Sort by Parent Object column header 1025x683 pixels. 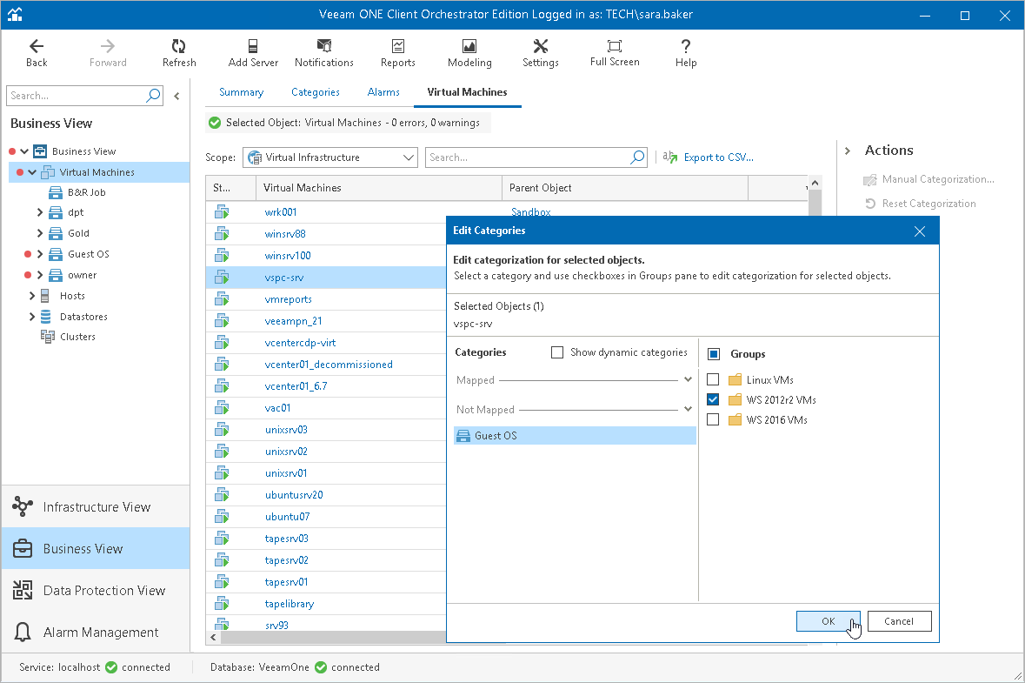tap(625, 188)
